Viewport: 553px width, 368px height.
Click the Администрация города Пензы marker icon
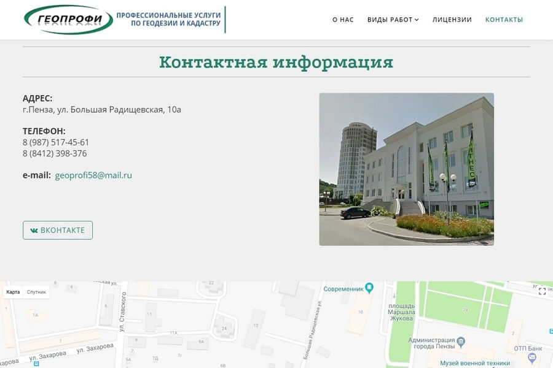pyautogui.click(x=461, y=341)
